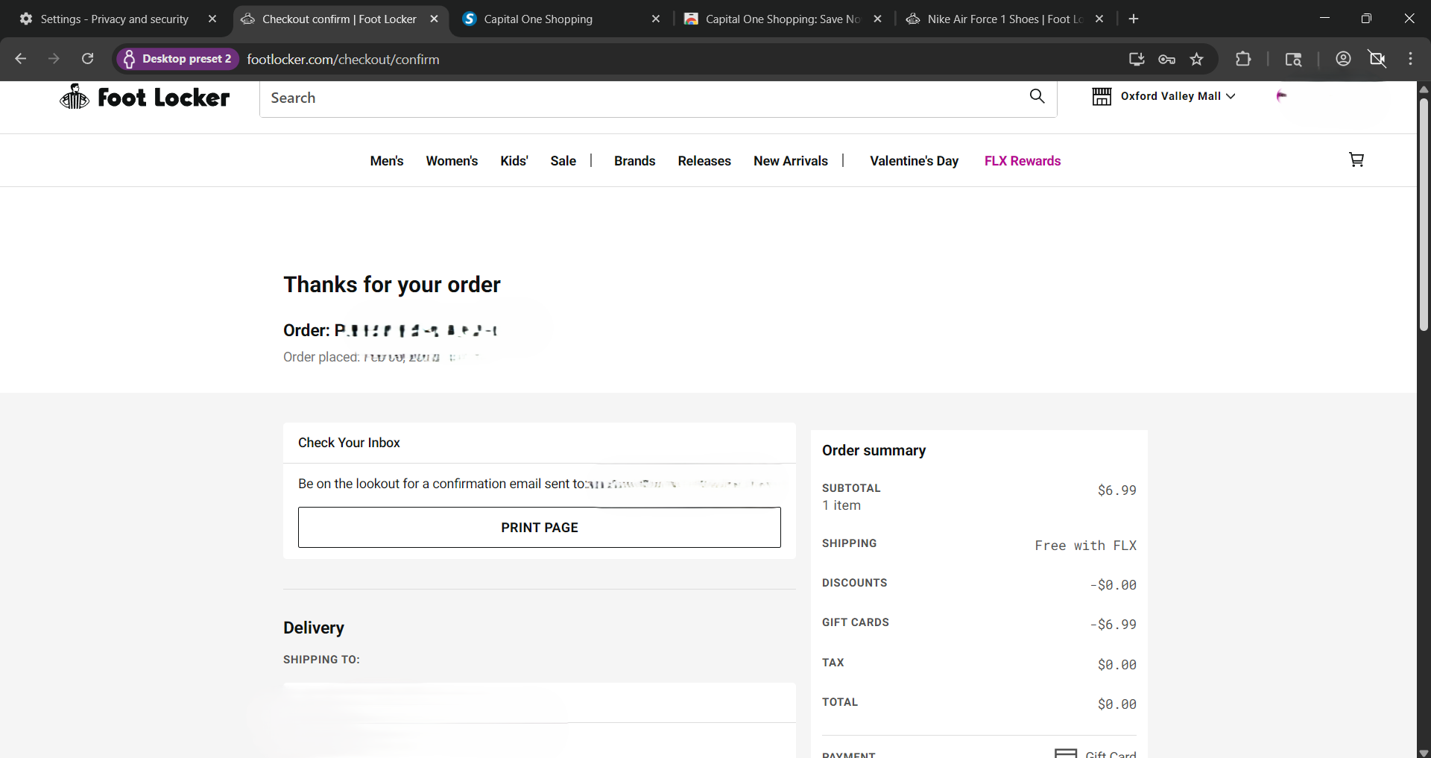Screen dimensions: 1431x758
Task: Click the search magnifier icon
Action: coord(1037,96)
